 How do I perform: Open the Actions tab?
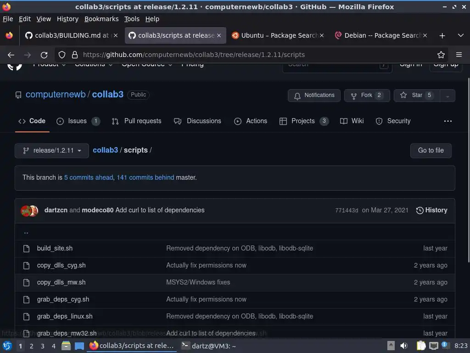(251, 121)
